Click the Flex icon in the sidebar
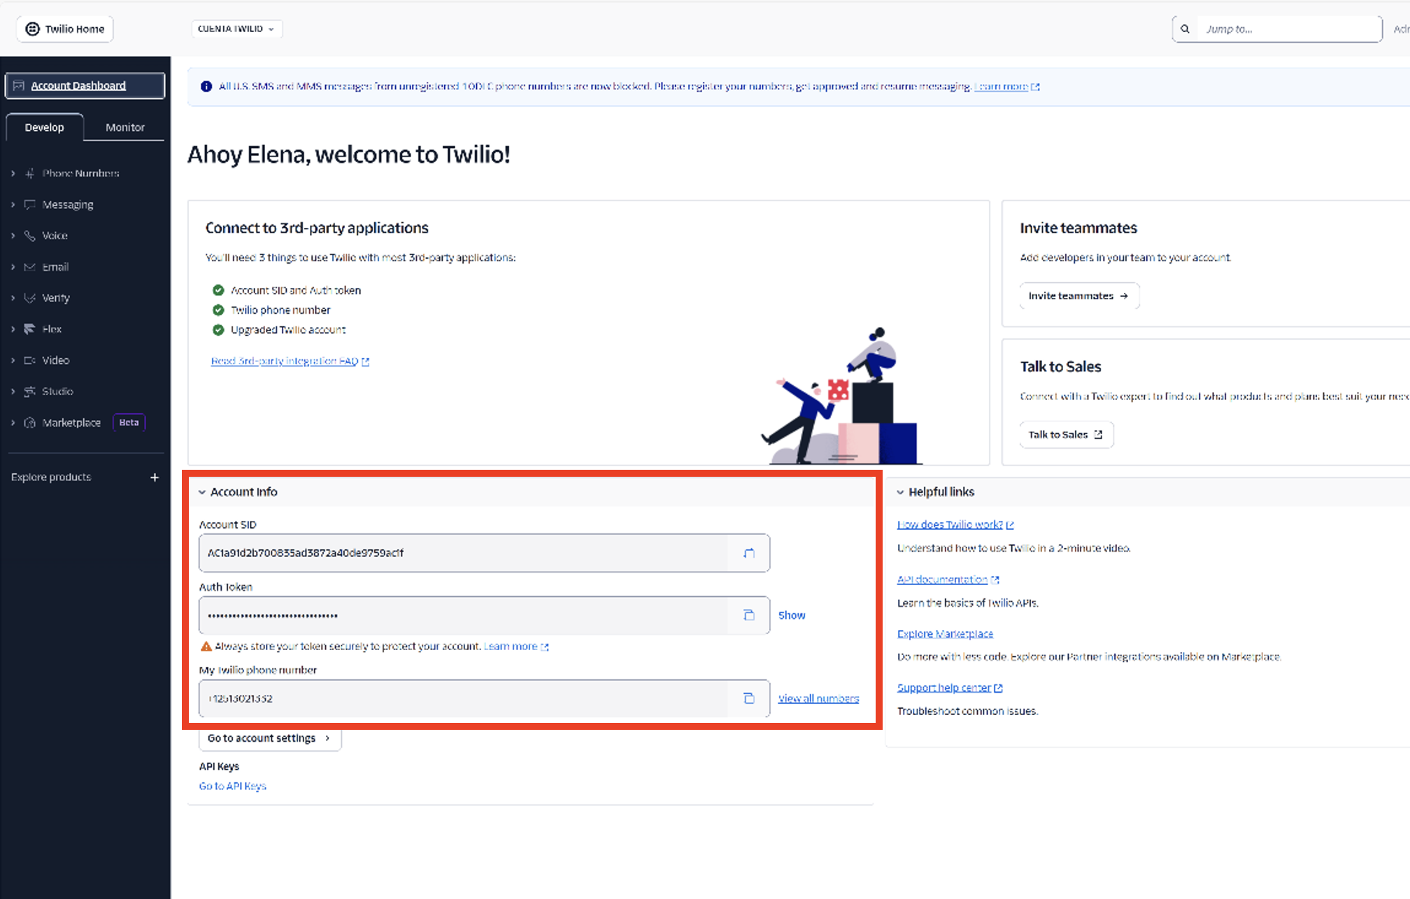The width and height of the screenshot is (1410, 899). point(29,329)
